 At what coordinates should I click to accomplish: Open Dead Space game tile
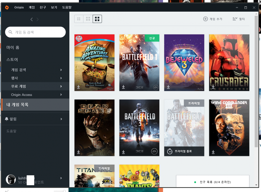[94, 128]
